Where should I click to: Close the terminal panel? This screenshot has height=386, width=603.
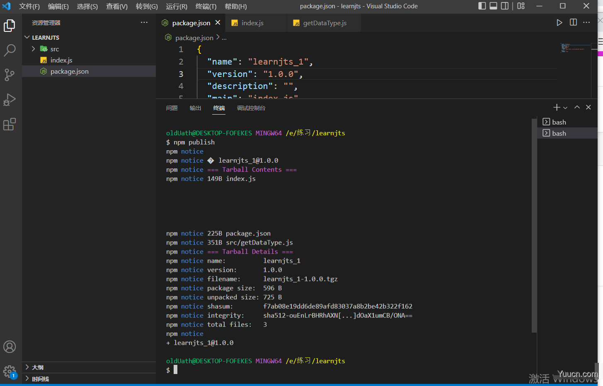(588, 107)
